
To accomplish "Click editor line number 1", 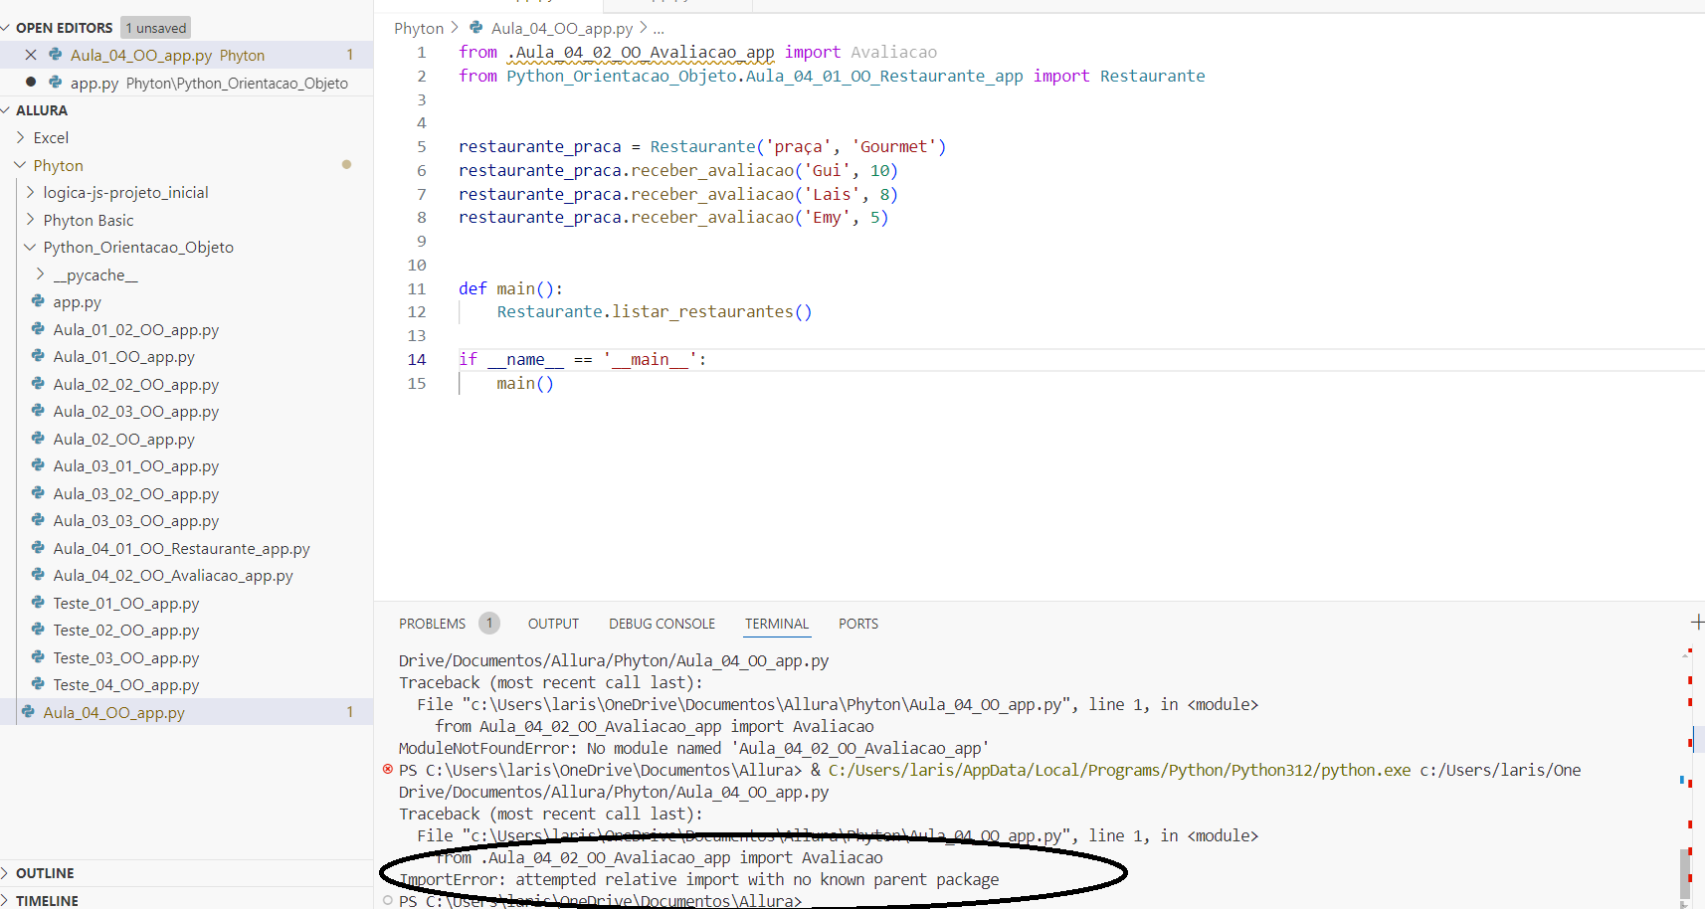I will (422, 52).
